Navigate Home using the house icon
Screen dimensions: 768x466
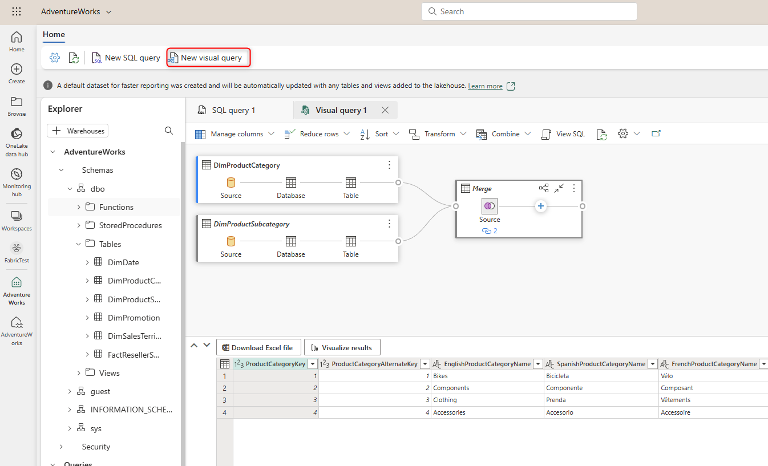[x=17, y=38]
